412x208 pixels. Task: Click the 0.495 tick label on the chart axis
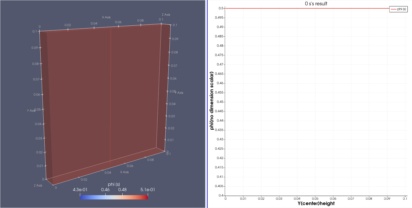point(220,18)
